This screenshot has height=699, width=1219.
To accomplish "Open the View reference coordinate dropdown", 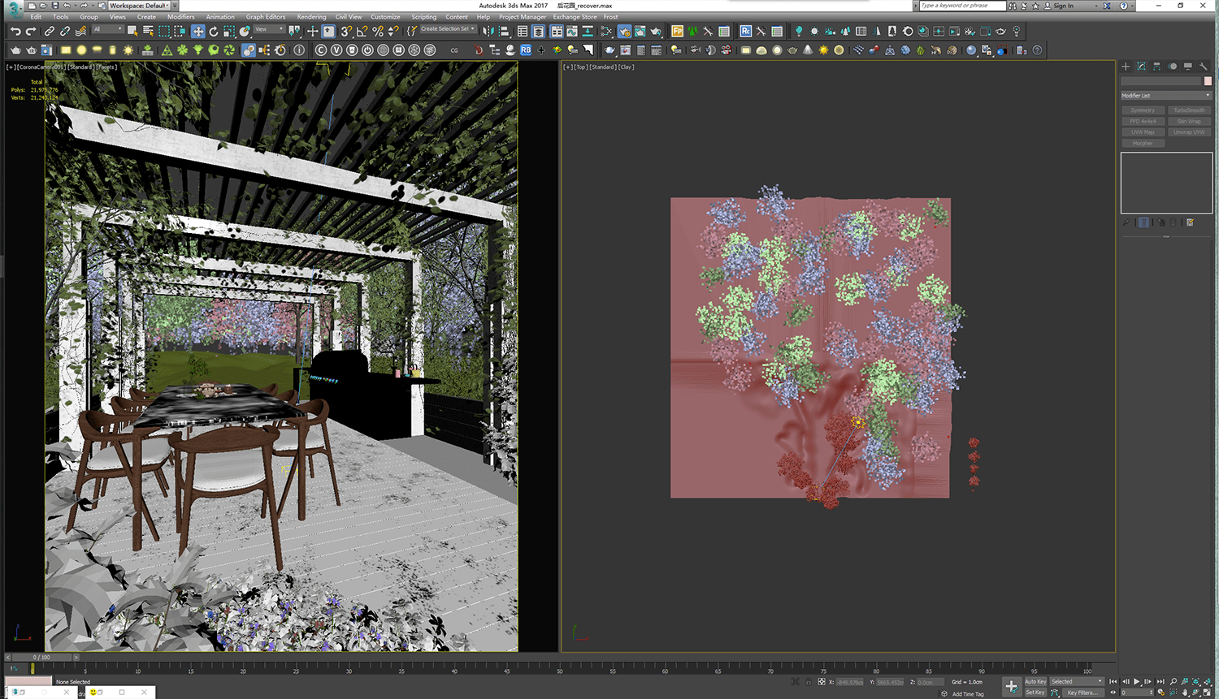I will pyautogui.click(x=270, y=29).
